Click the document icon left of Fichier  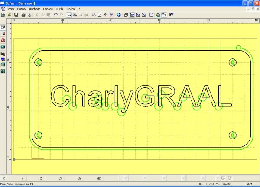click(x=3, y=9)
